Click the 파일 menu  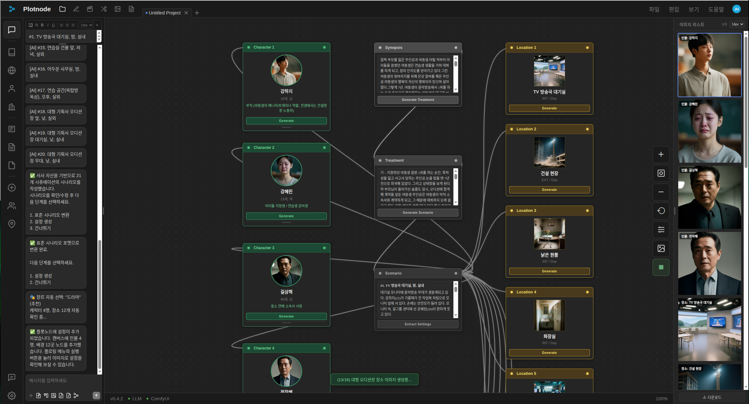(654, 9)
